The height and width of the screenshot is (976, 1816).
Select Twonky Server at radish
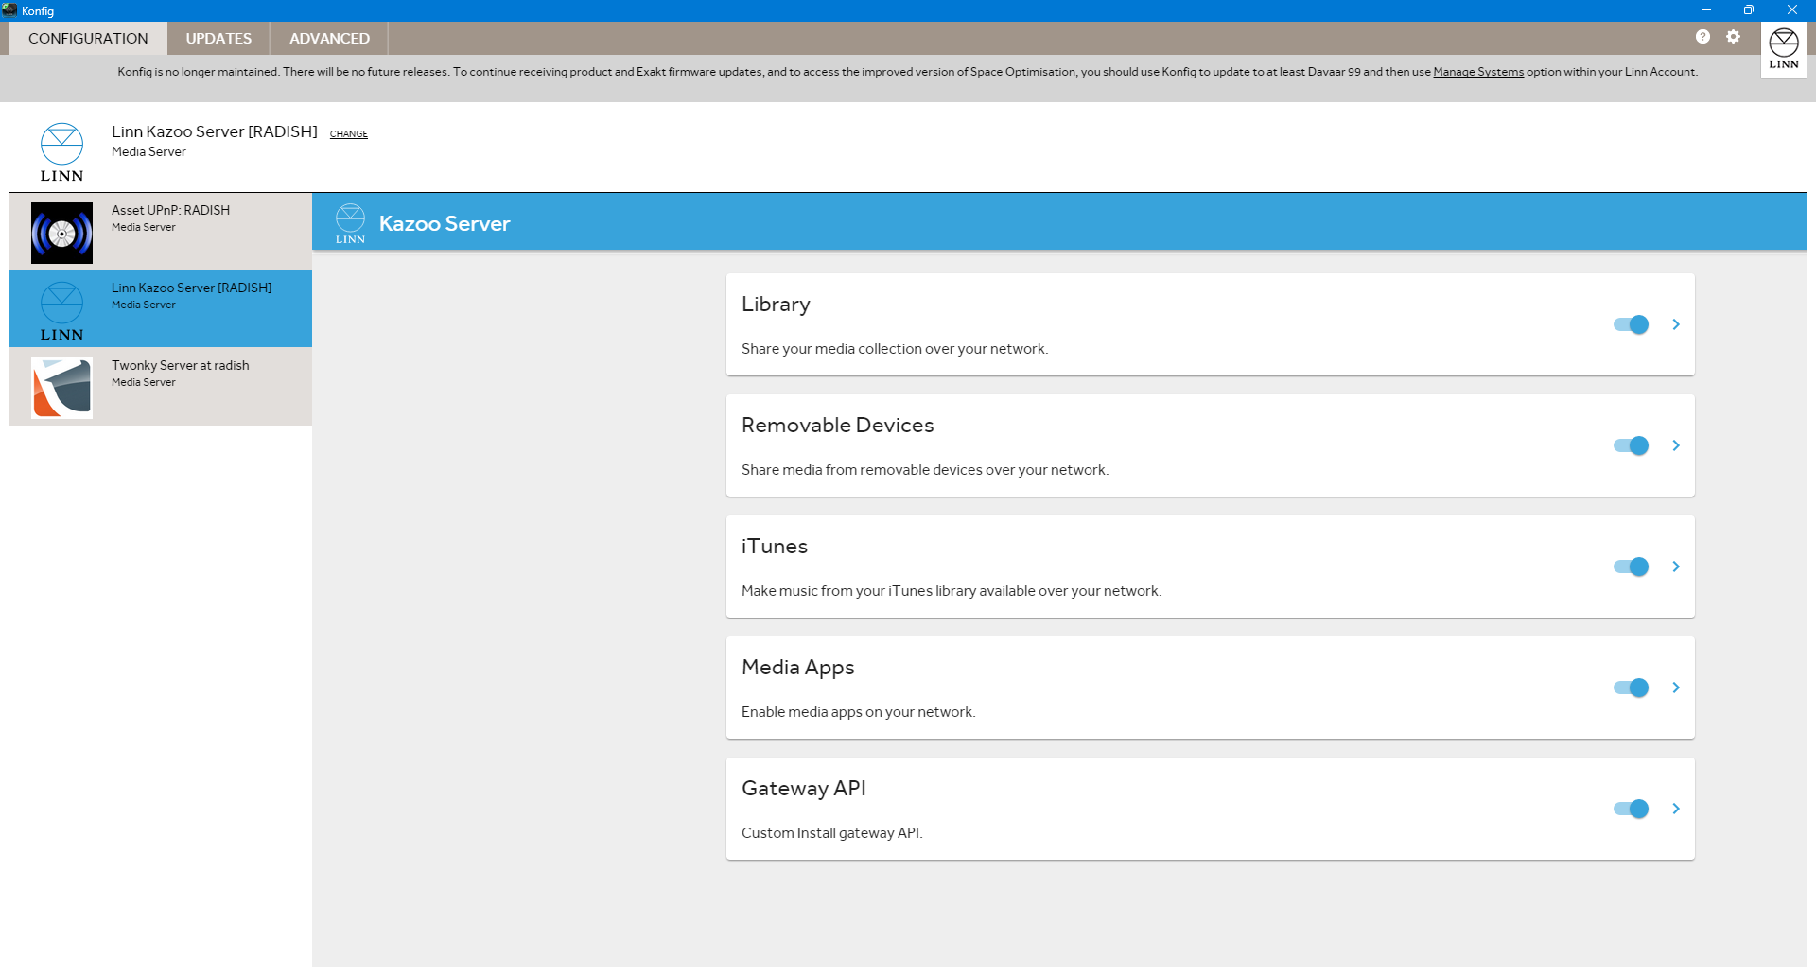click(x=161, y=387)
